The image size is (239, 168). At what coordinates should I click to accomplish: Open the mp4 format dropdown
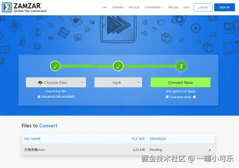point(118,82)
